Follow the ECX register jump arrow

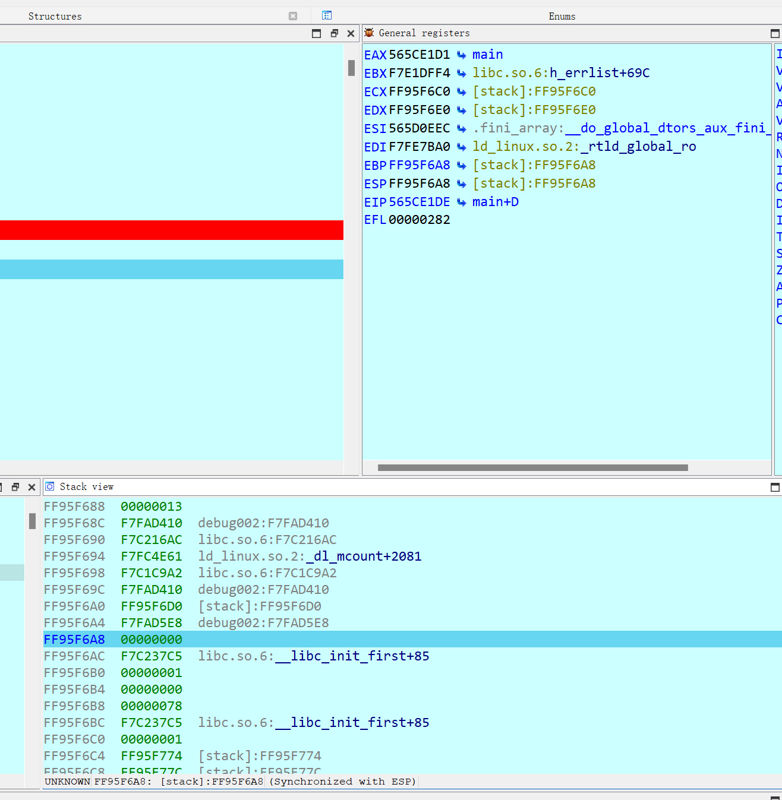pyautogui.click(x=462, y=92)
